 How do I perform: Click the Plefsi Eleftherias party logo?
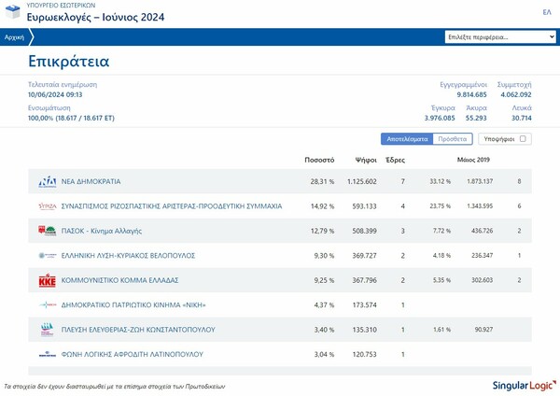pyautogui.click(x=47, y=330)
